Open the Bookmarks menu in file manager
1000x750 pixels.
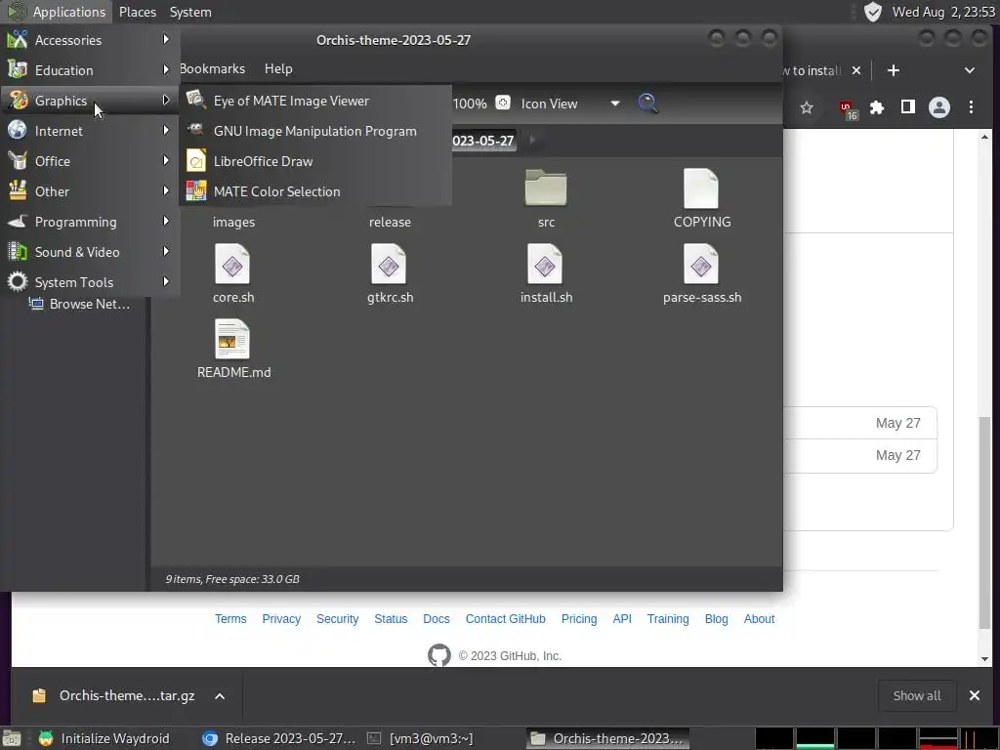click(212, 68)
